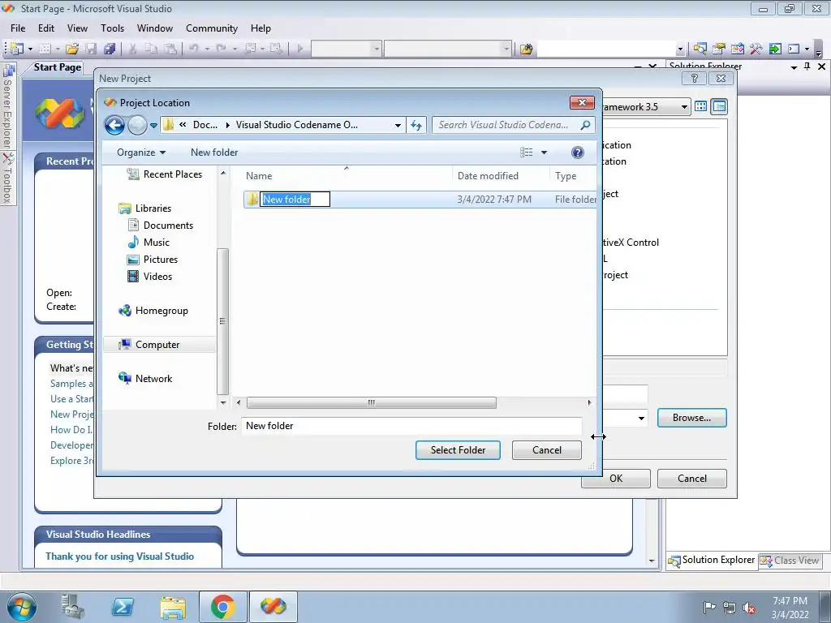The height and width of the screenshot is (623, 831).
Task: Expand the view options dropdown arrow
Action: pyautogui.click(x=544, y=153)
